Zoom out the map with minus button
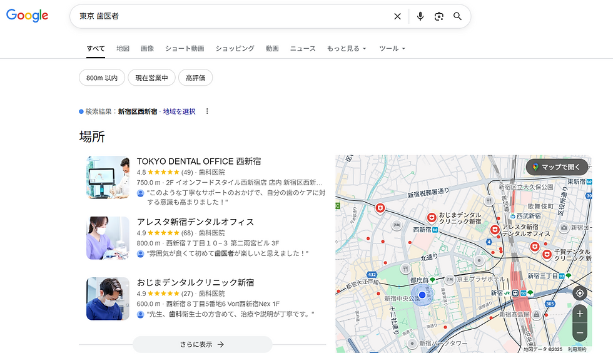 580,333
